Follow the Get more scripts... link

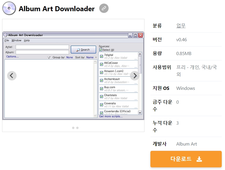point(111,116)
